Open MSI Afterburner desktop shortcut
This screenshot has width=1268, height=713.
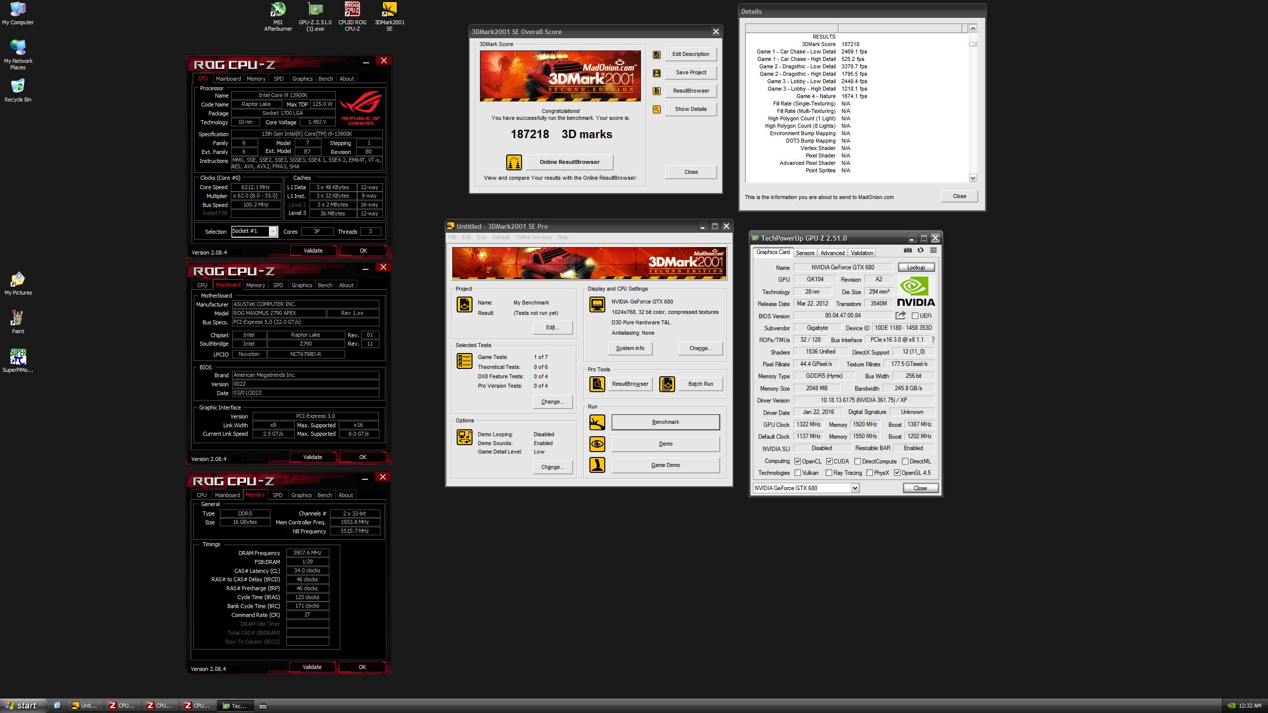coord(278,17)
